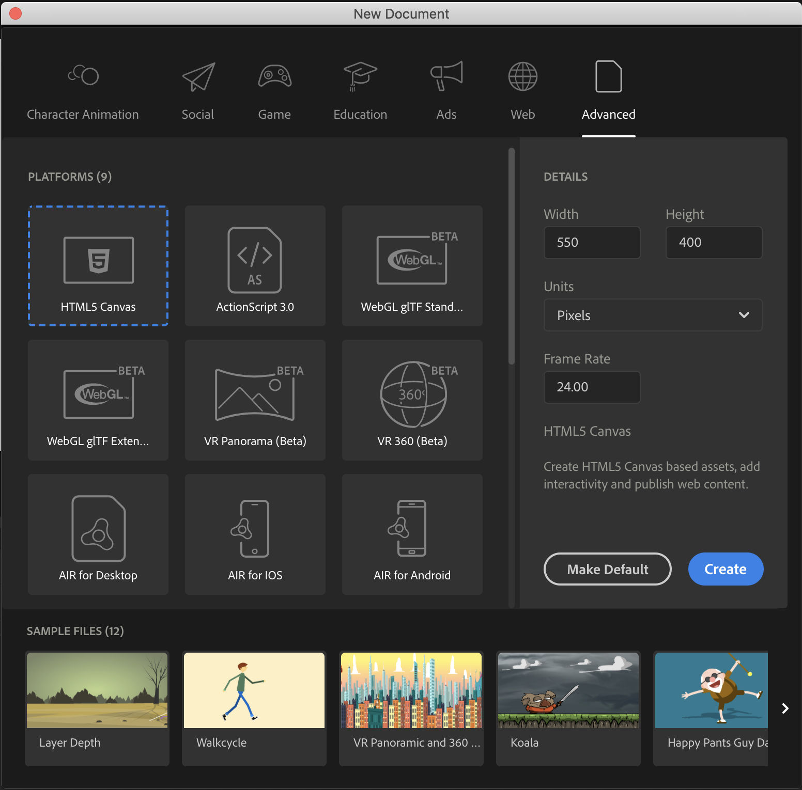
Task: Pick the Game controller icon
Action: 274,76
